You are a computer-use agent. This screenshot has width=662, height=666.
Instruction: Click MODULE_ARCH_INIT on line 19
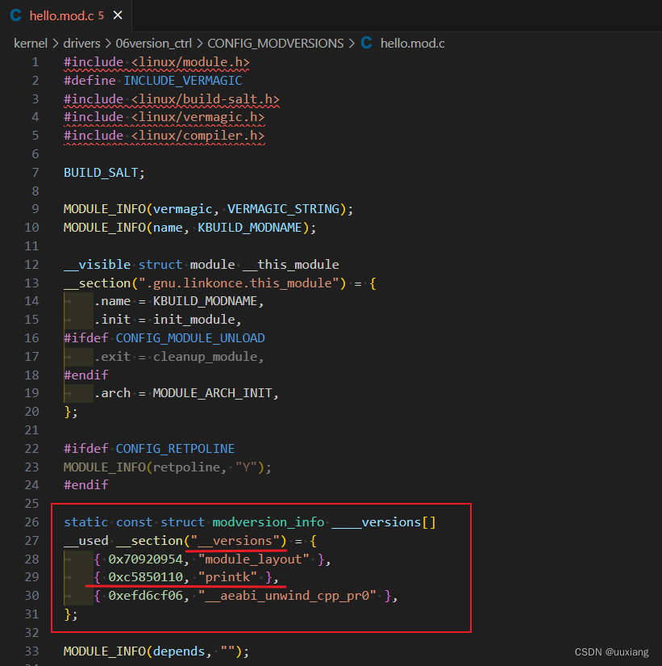(213, 393)
